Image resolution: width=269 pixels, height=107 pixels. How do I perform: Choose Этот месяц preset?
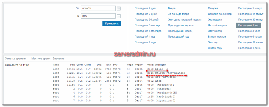215,31
